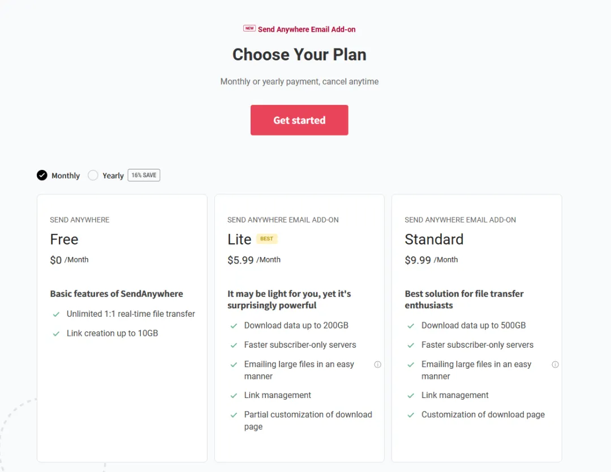Image resolution: width=611 pixels, height=472 pixels.
Task: Click the 16% SAVE badge
Action: pos(144,175)
